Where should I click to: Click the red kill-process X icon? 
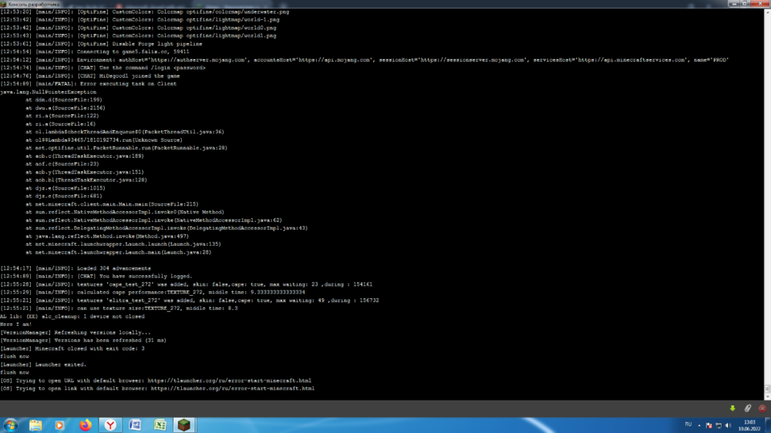click(x=763, y=408)
